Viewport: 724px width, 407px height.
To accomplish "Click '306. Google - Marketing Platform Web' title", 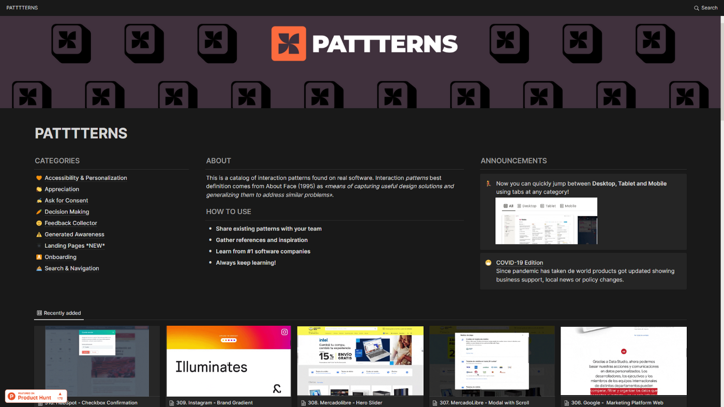I will click(x=617, y=403).
